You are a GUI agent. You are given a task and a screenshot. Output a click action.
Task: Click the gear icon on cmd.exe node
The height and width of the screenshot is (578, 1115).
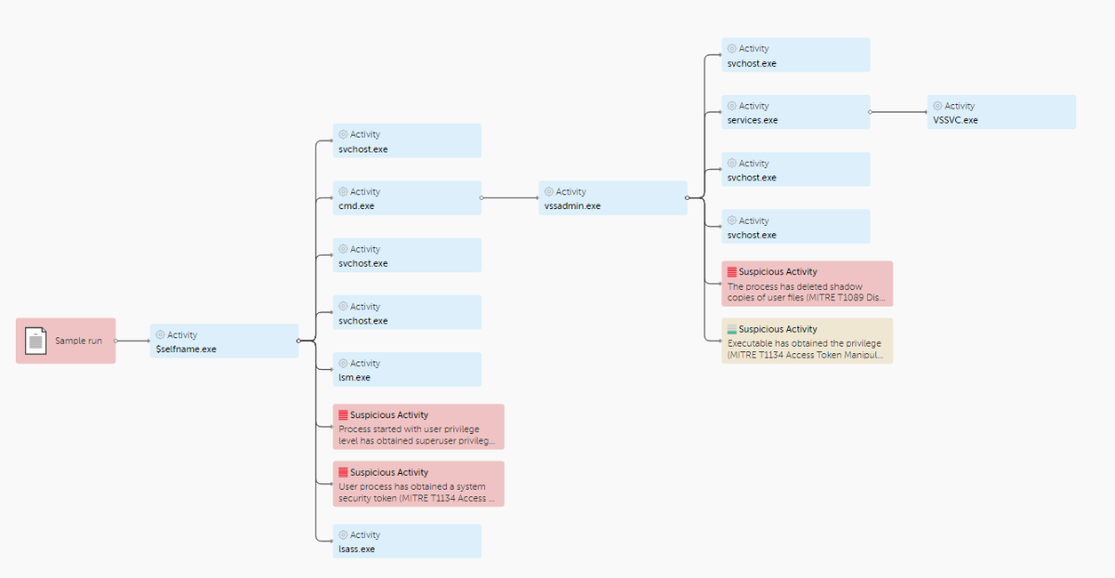click(343, 191)
